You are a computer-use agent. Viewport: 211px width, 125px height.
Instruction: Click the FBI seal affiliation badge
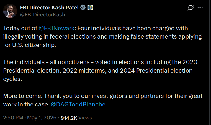(x=90, y=8)
